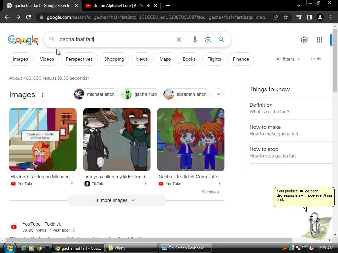Open the media control playlist icon
This screenshot has height=253, width=338.
(299, 17)
